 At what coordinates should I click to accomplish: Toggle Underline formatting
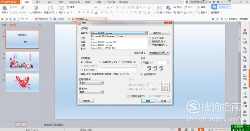tap(88, 12)
